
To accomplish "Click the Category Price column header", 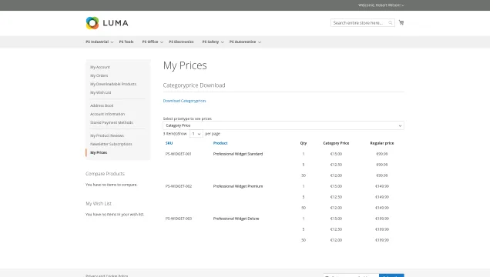I will 336,143.
